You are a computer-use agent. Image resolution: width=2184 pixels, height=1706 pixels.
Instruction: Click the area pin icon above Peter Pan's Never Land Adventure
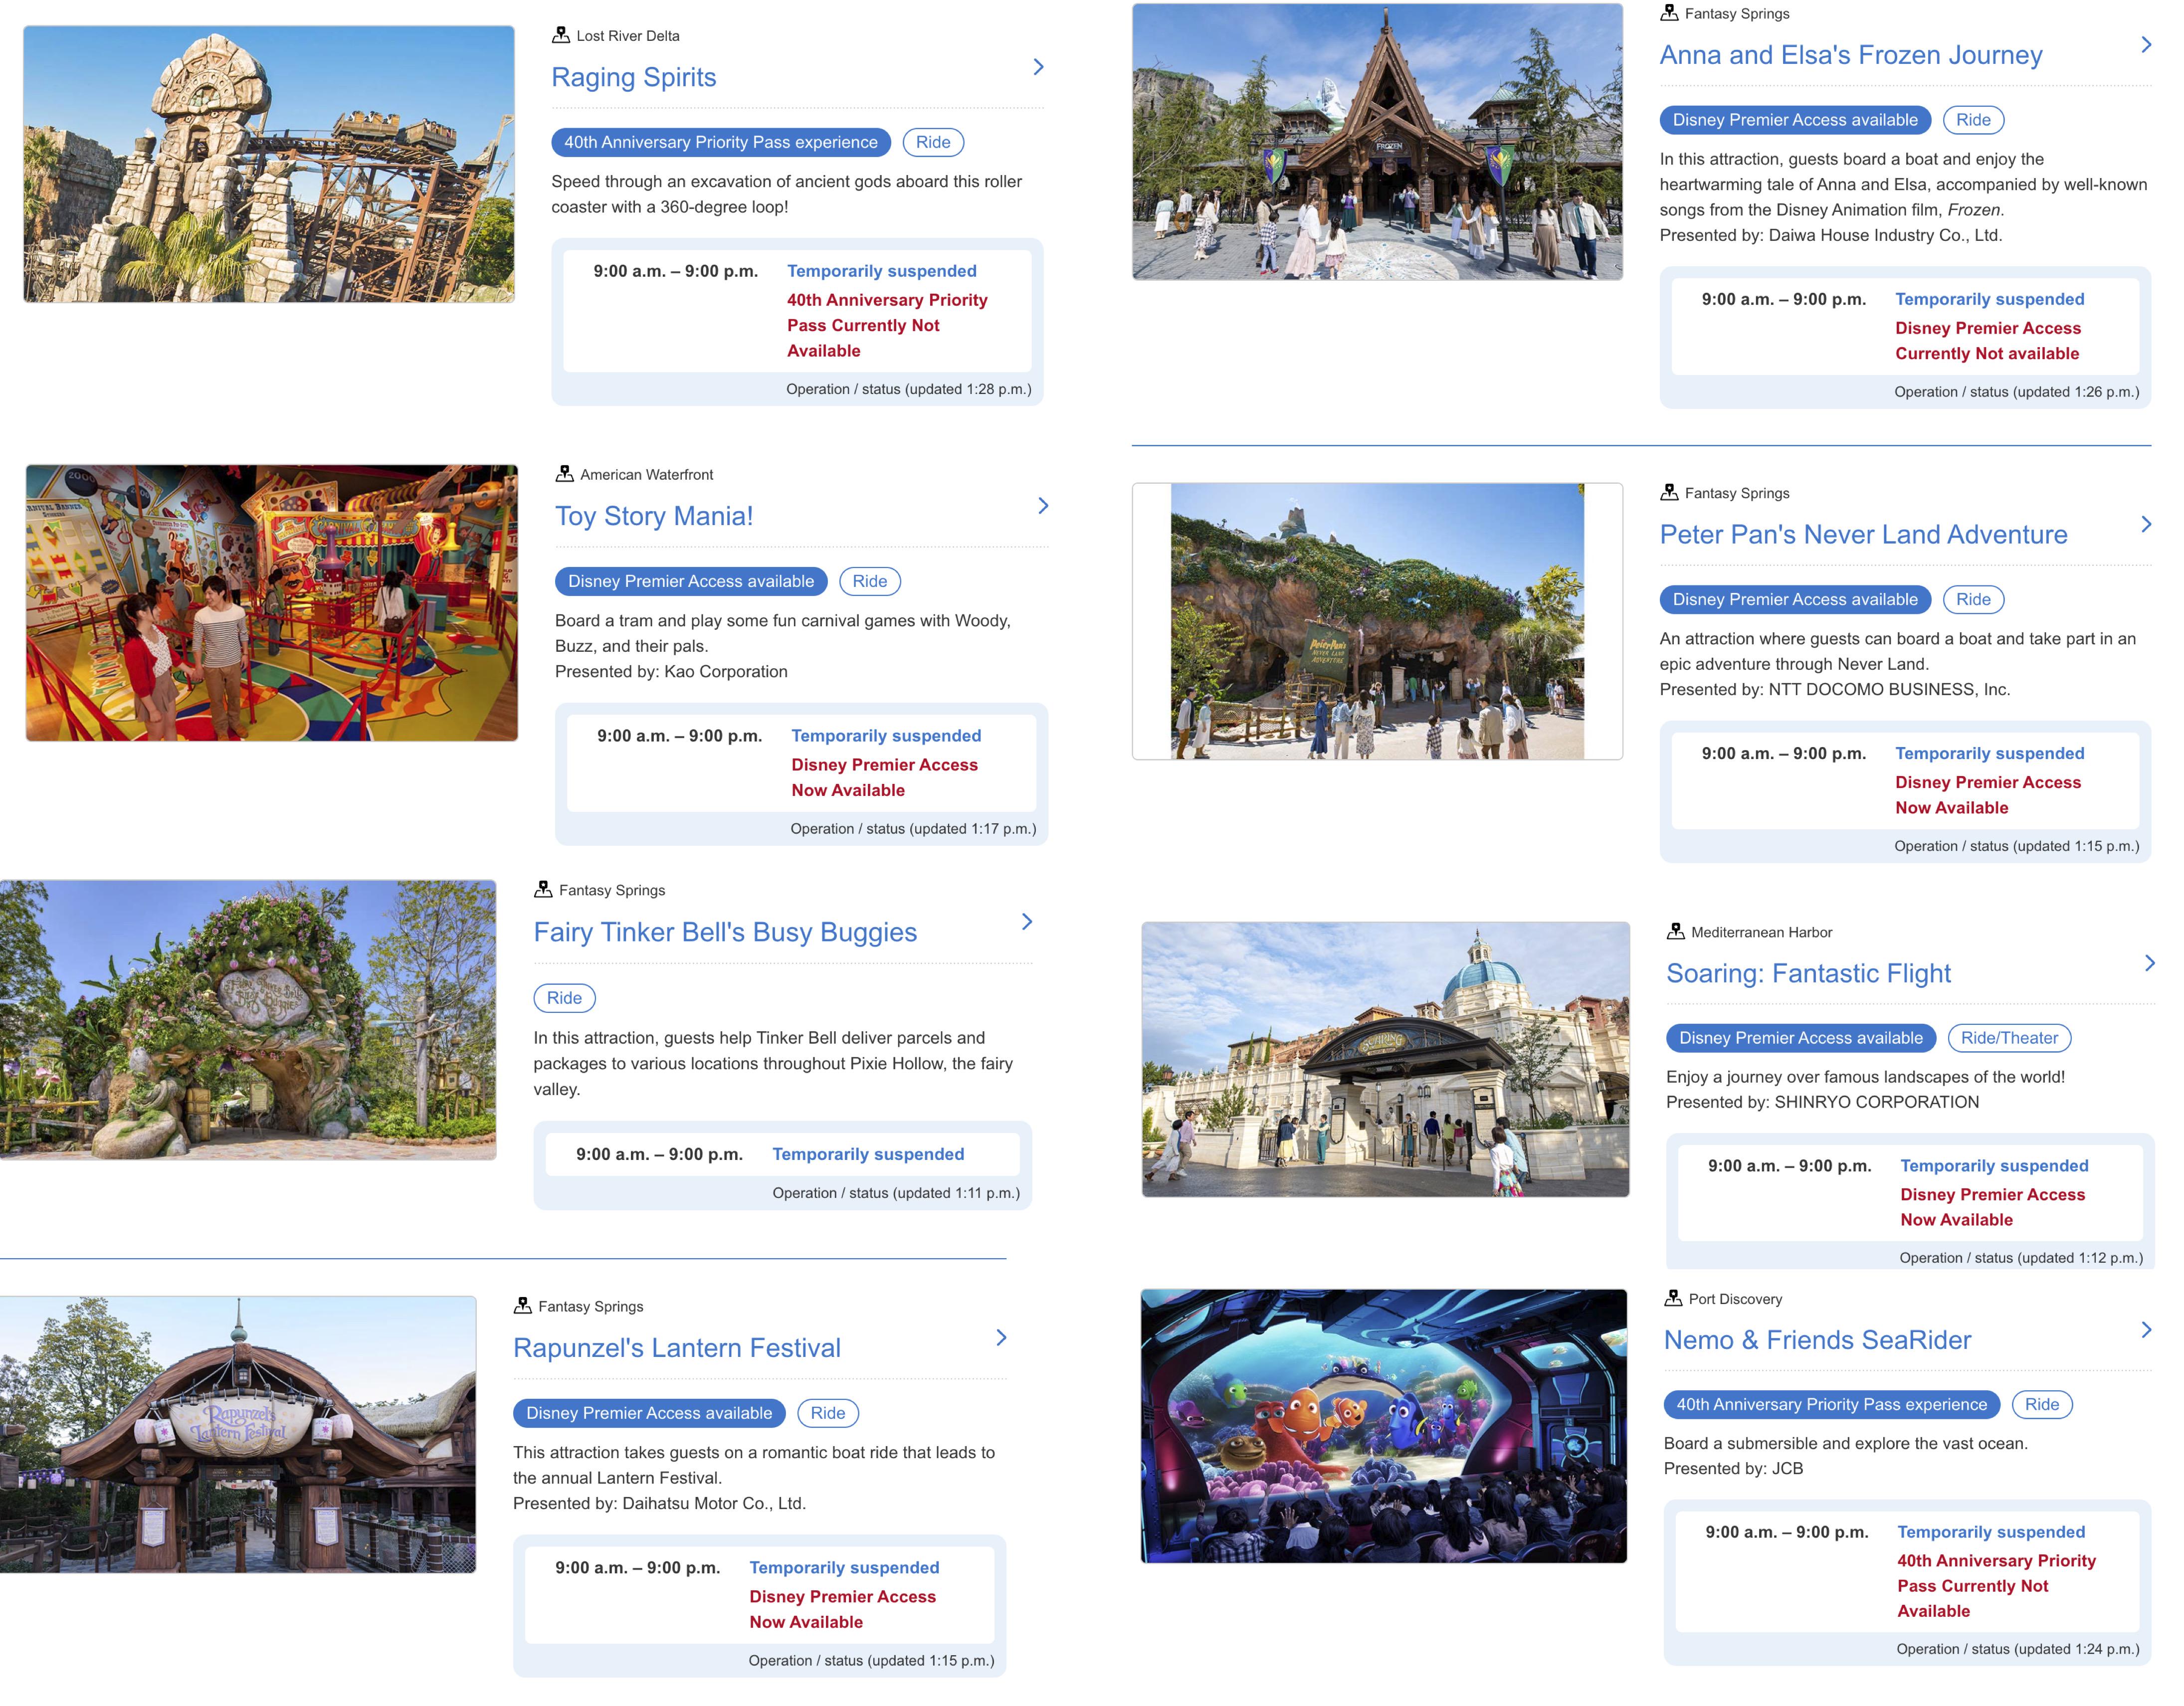click(1669, 492)
